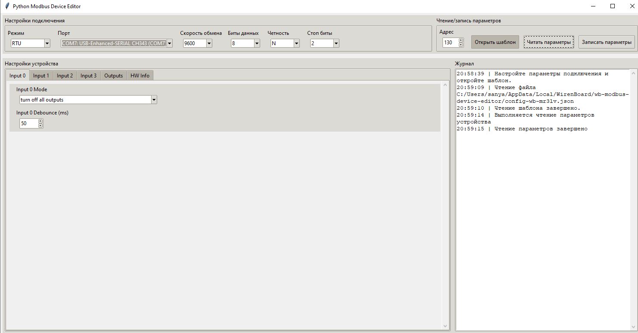Click the feather app icon in title bar

pos(6,6)
